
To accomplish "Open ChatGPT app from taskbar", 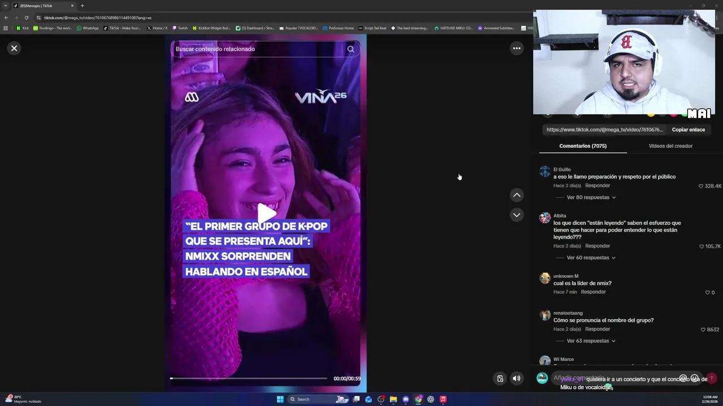I will 430,399.
